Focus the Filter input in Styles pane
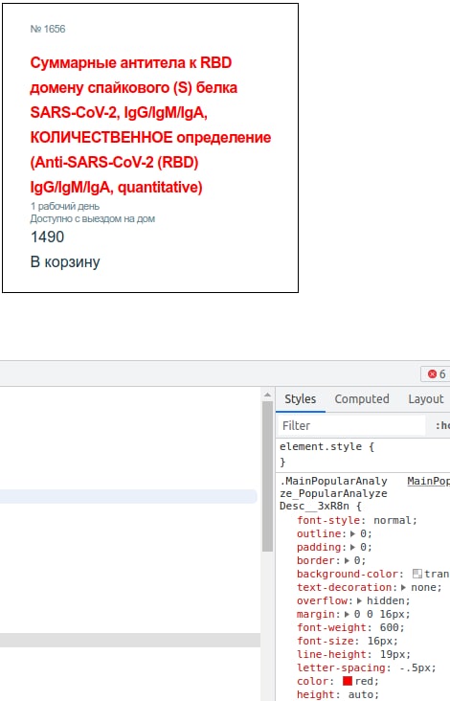This screenshot has height=701, width=450. [351, 425]
